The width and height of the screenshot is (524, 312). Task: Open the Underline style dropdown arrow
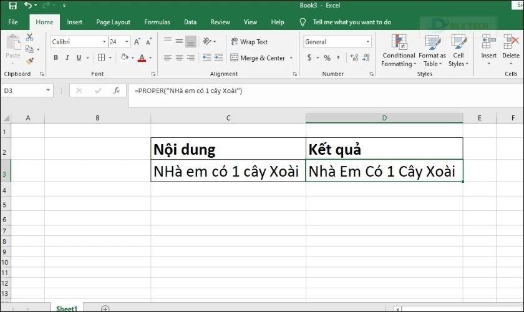point(87,58)
